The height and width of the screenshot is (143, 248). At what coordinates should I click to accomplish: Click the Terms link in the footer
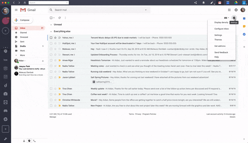[x=131, y=114]
